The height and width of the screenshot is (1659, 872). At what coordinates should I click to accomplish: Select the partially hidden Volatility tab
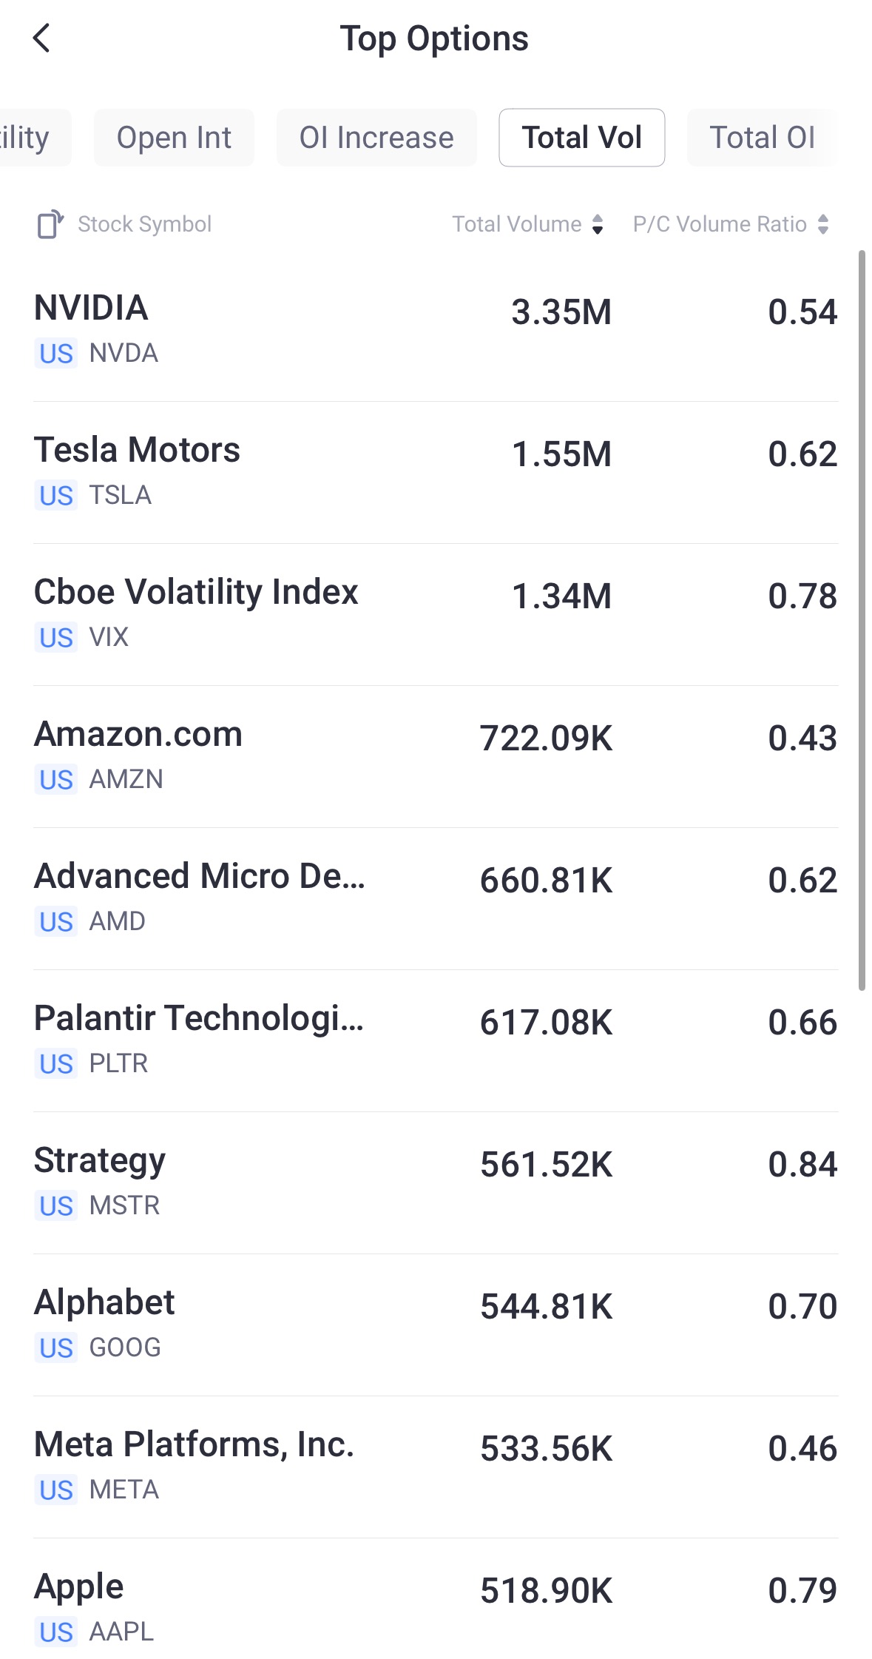[x=30, y=138]
